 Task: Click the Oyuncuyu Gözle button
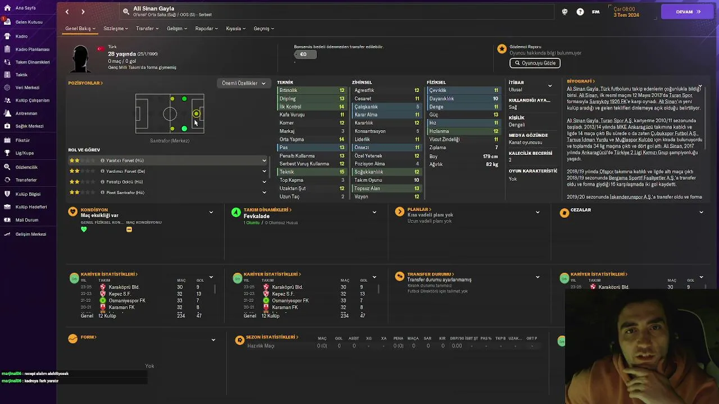tap(535, 63)
